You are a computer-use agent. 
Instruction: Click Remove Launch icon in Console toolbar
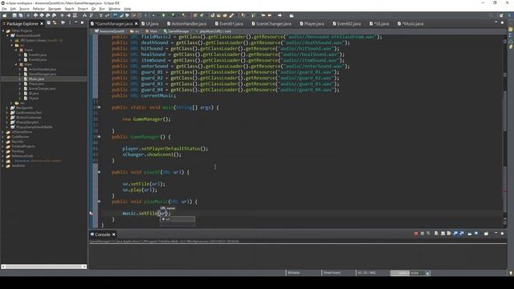click(x=422, y=234)
